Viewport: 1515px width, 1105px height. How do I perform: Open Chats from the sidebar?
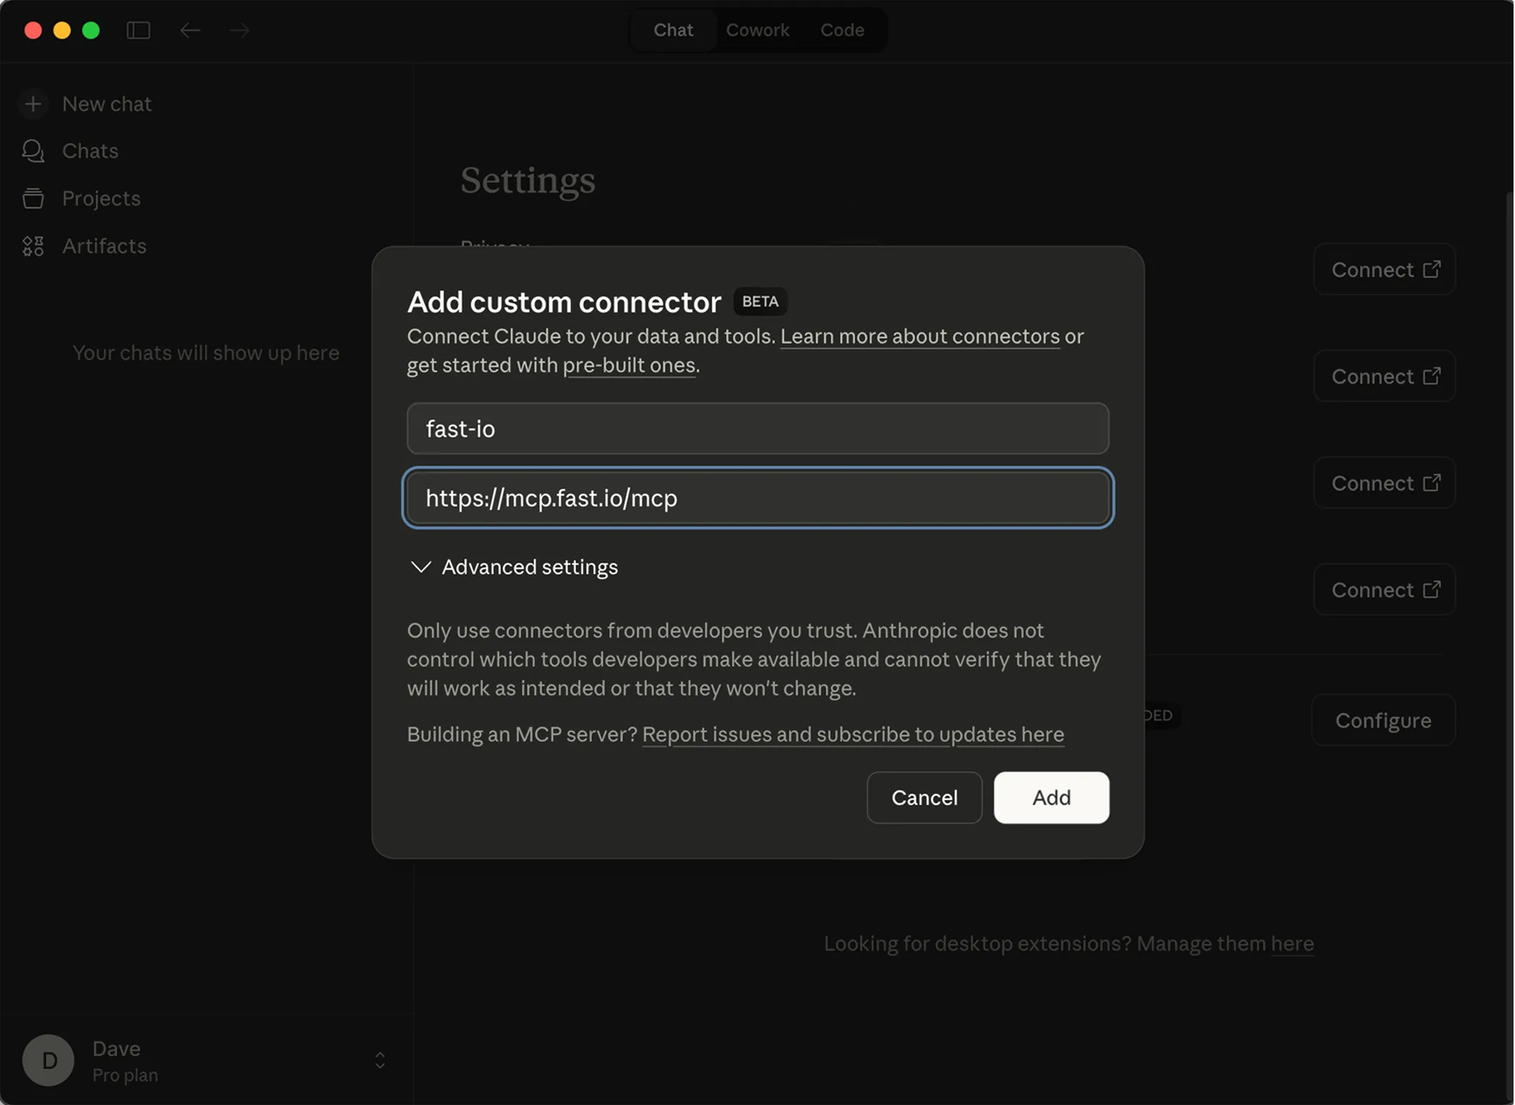pos(89,151)
